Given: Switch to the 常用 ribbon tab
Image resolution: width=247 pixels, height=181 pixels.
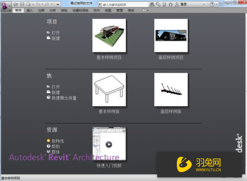Looking at the screenshot, I should coord(18,10).
